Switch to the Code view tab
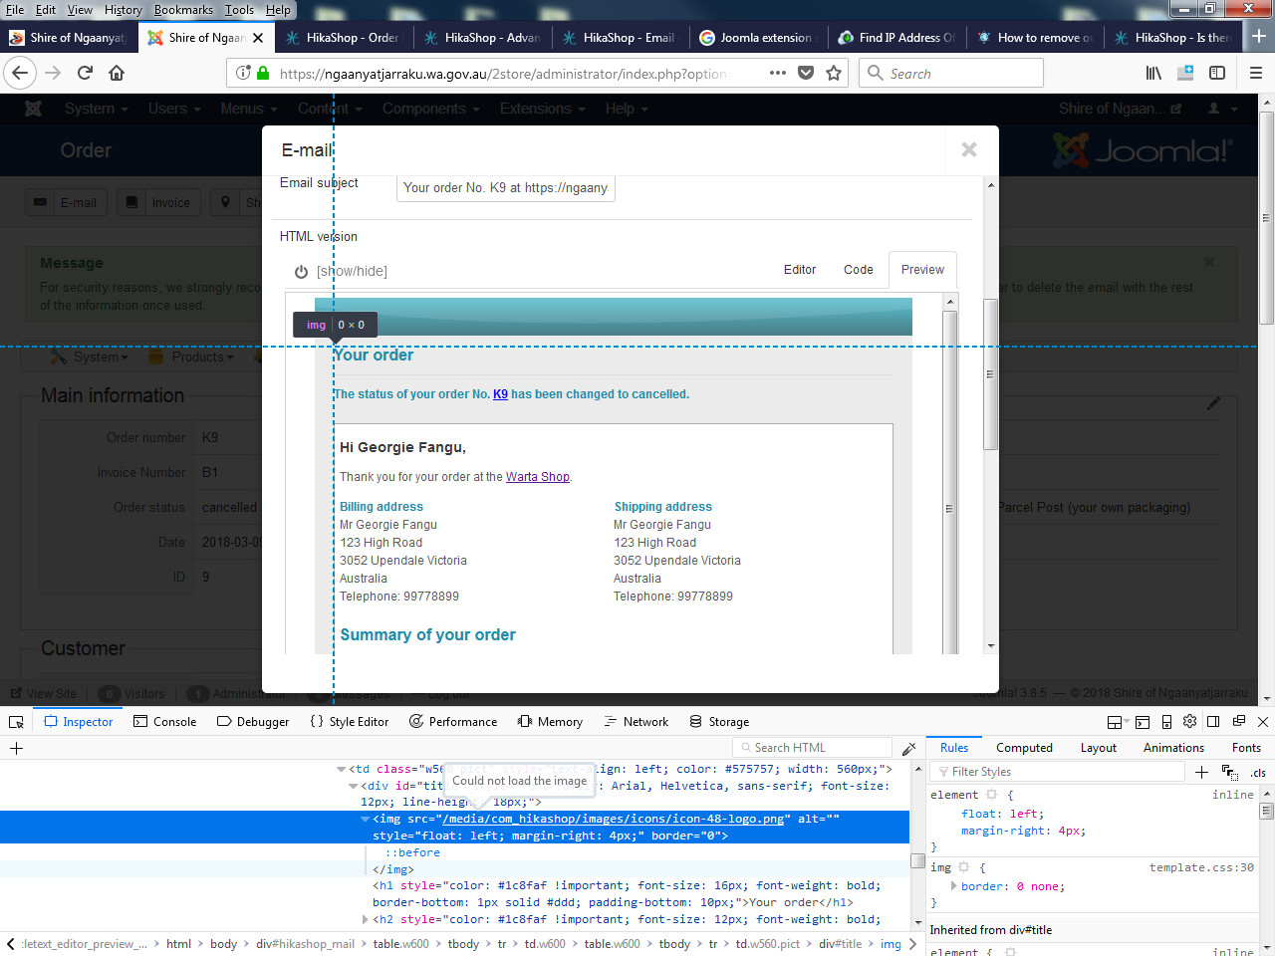 (859, 270)
